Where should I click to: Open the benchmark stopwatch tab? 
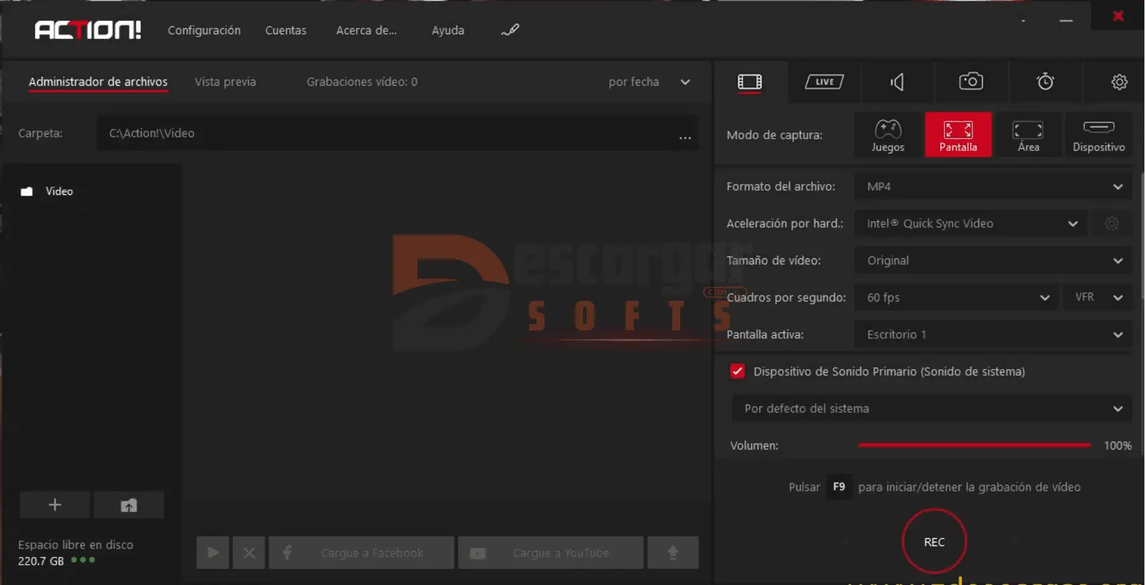(x=1045, y=82)
